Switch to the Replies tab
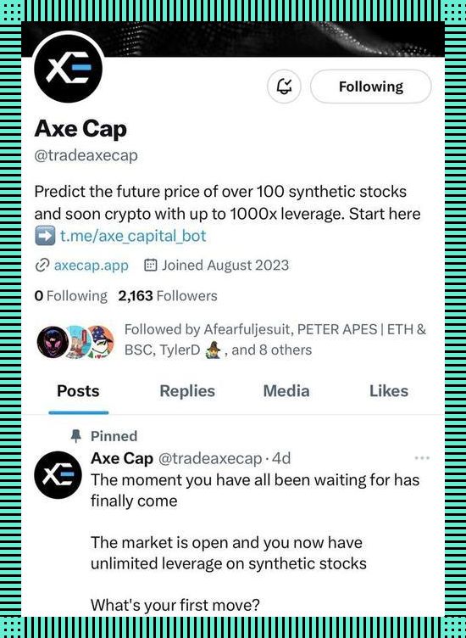This screenshot has height=638, width=466. (x=187, y=391)
